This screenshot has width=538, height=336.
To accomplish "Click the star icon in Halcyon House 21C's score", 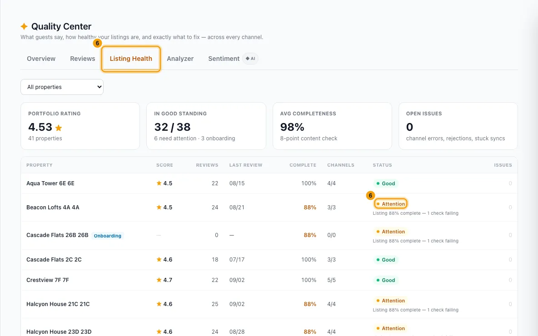I will tap(159, 304).
